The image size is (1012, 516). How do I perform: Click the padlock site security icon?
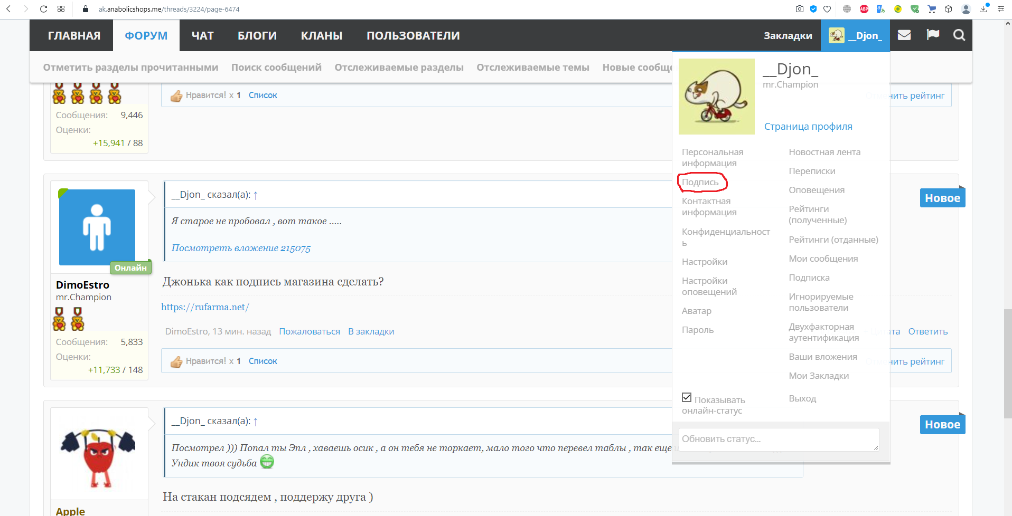tap(86, 9)
